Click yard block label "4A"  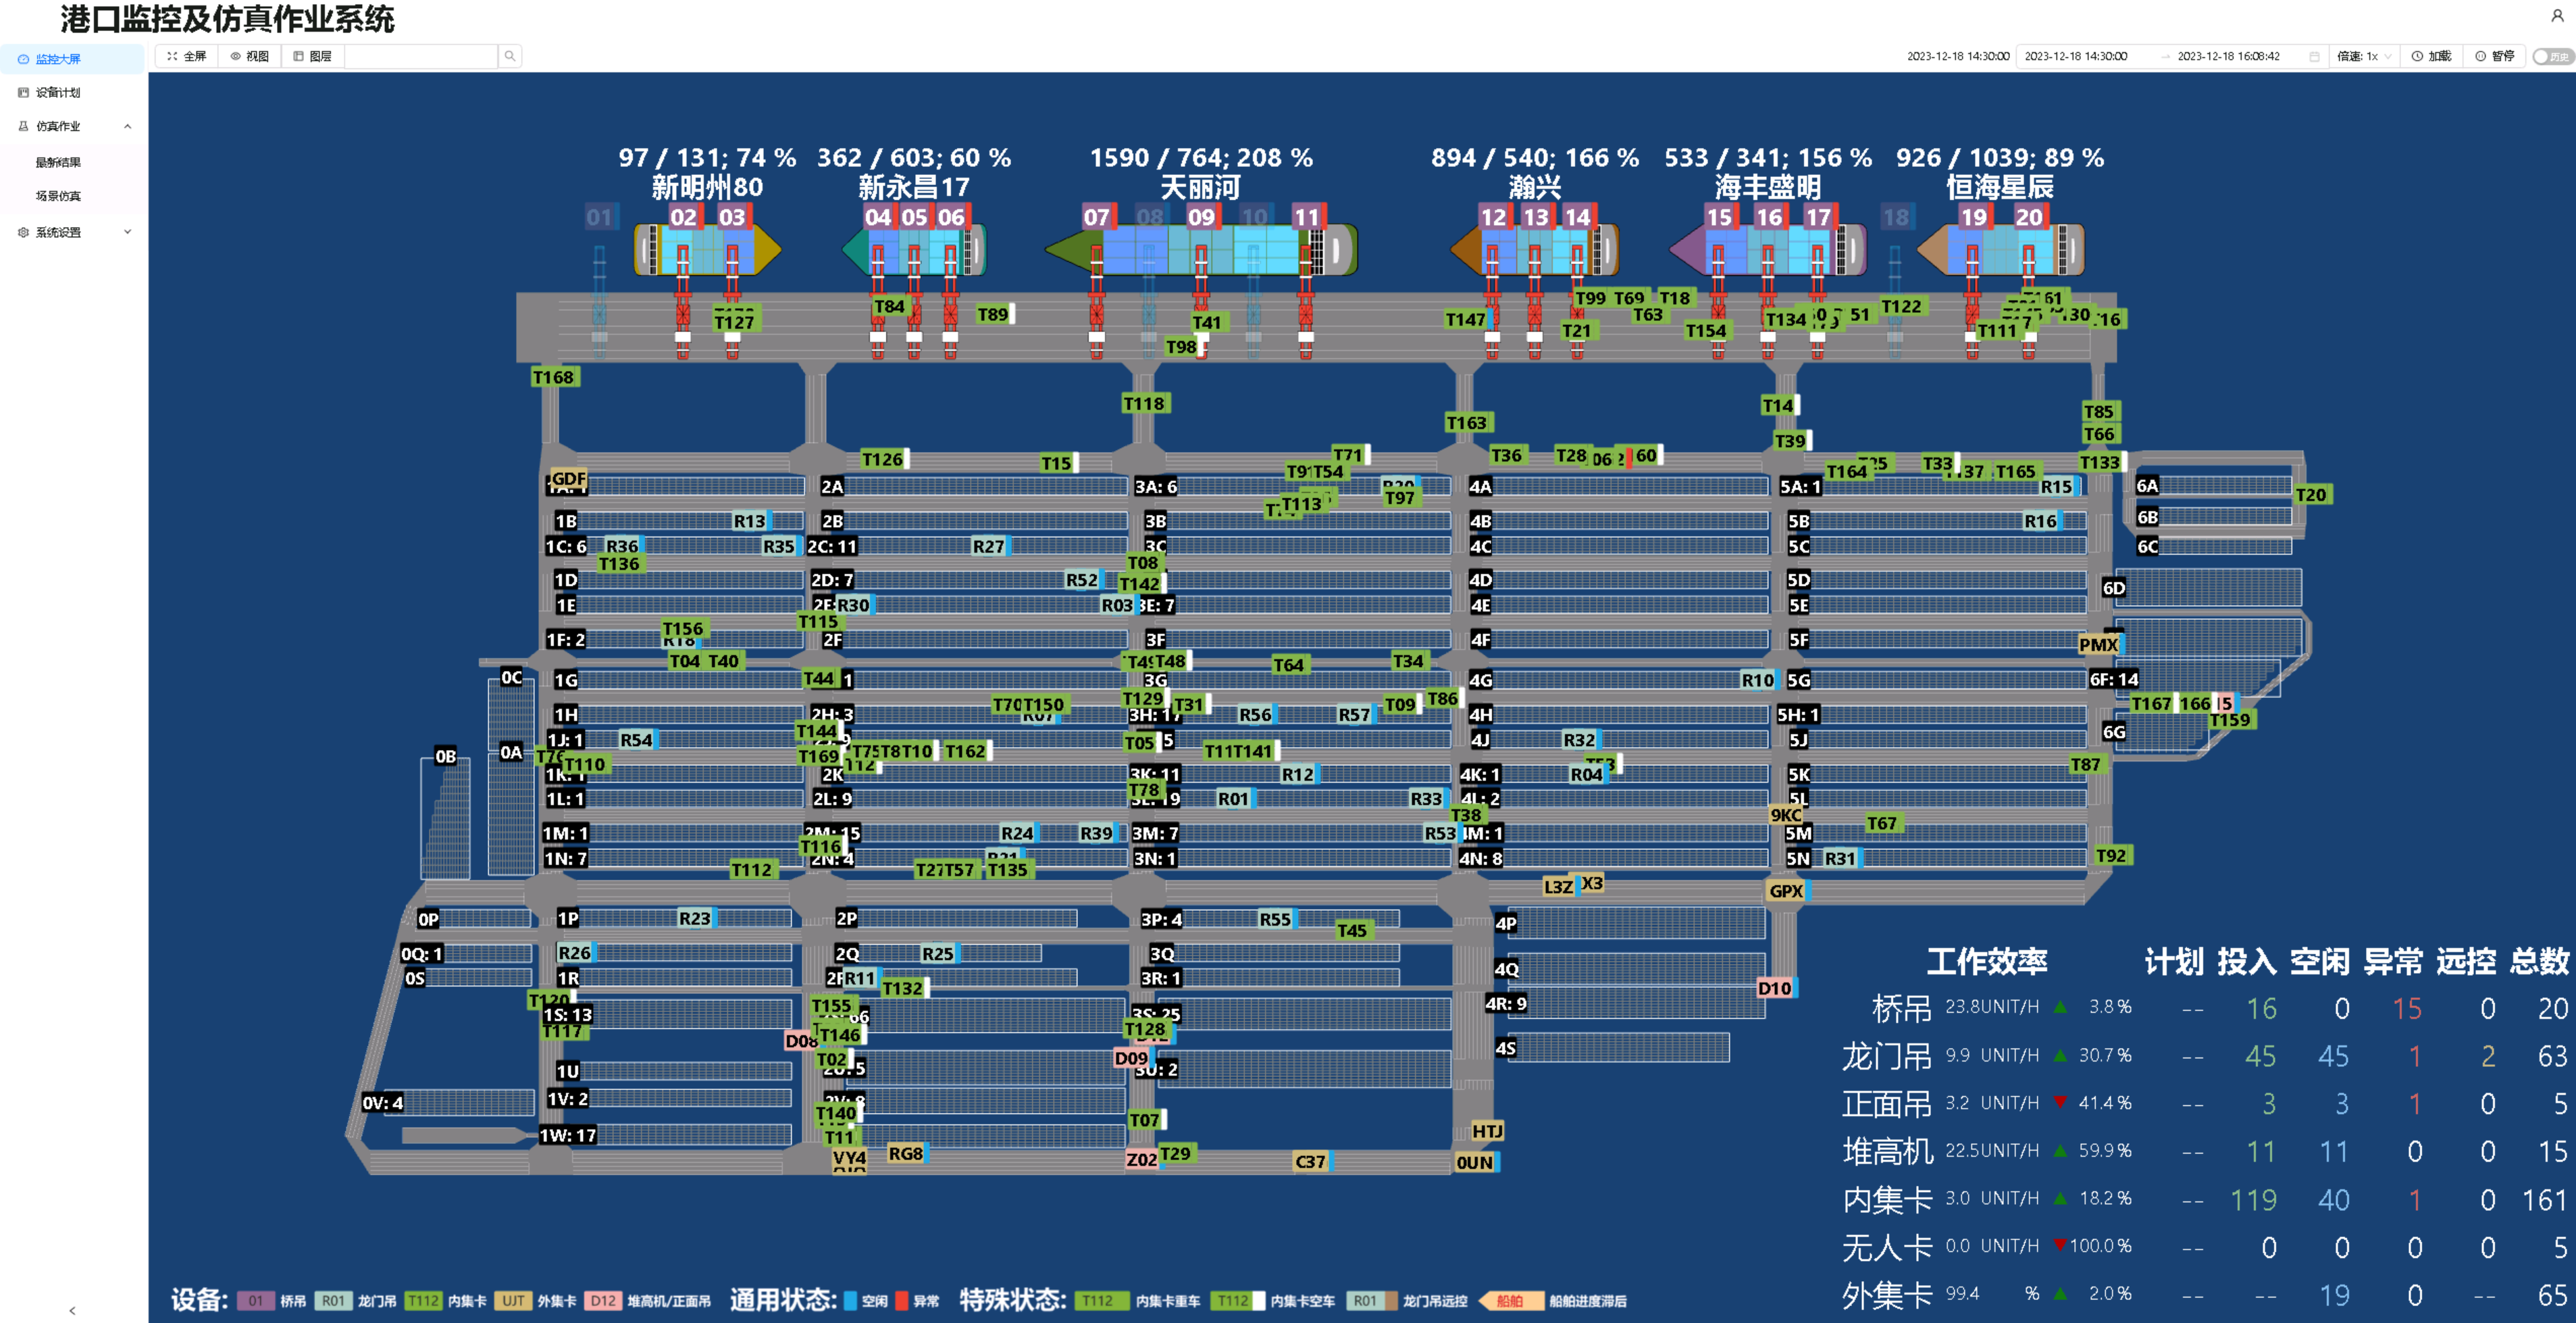pyautogui.click(x=1480, y=486)
